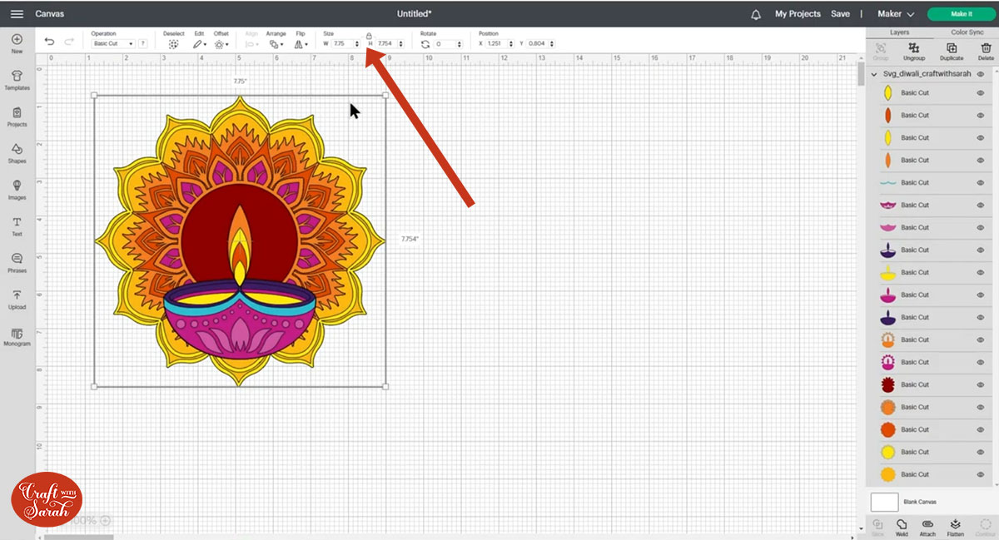Toggle visibility of red-orange petal layer
This screenshot has height=540, width=999.
click(981, 116)
